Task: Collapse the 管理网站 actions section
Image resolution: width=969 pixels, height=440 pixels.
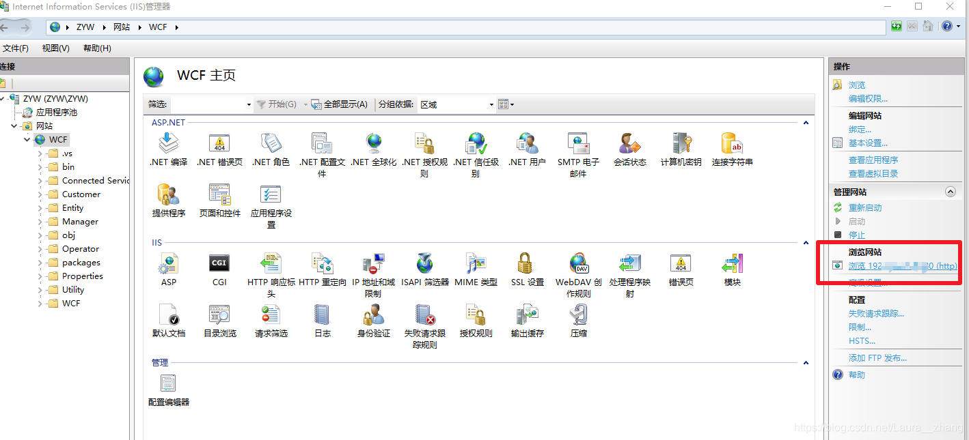Action: (950, 192)
